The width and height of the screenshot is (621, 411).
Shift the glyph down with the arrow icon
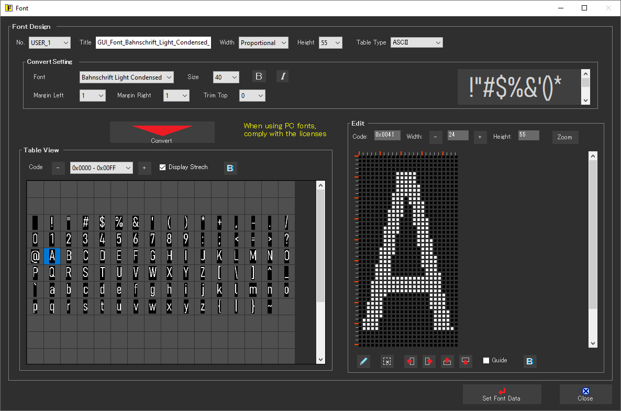click(x=465, y=361)
